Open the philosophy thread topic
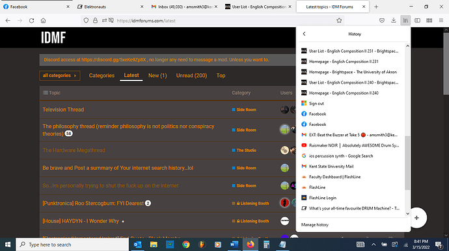 pyautogui.click(x=128, y=130)
